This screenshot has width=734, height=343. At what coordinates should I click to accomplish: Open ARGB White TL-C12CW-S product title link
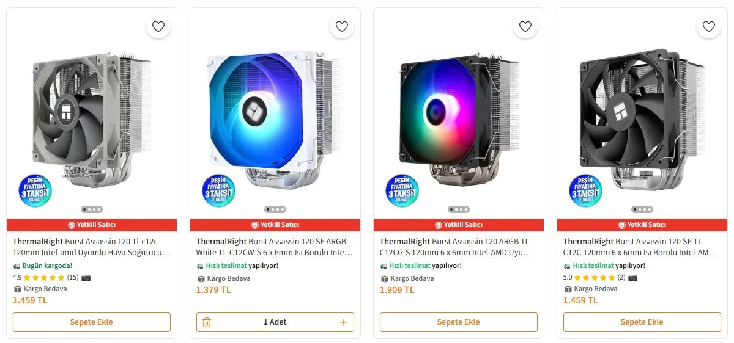point(275,247)
